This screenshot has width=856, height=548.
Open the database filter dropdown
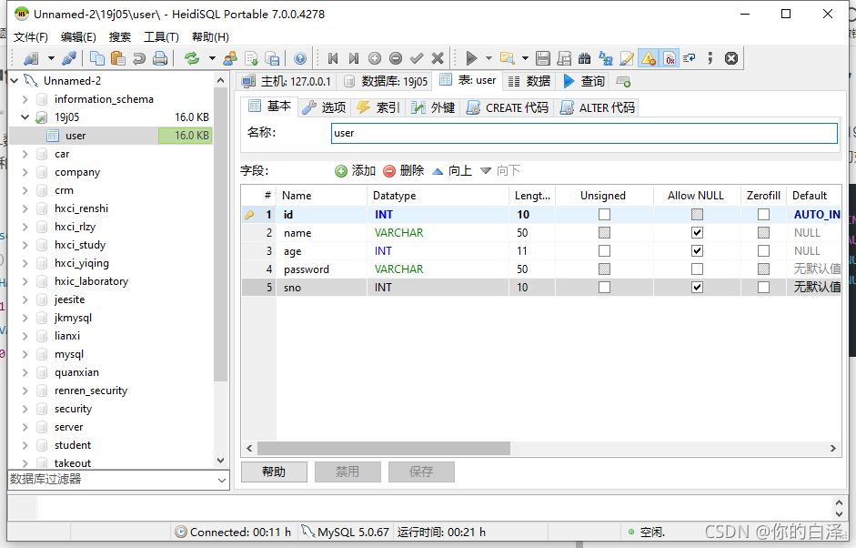tap(222, 480)
